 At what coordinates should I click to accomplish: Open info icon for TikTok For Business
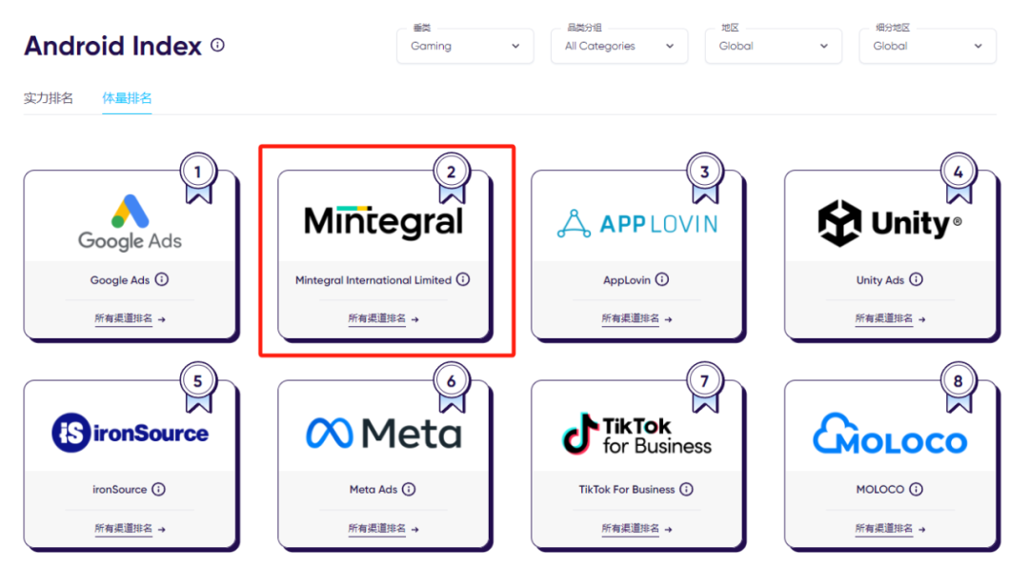(686, 489)
